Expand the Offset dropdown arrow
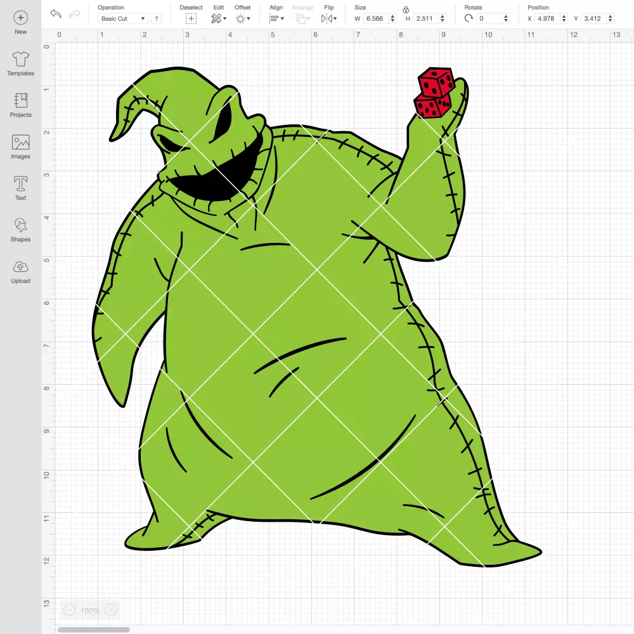 [249, 18]
